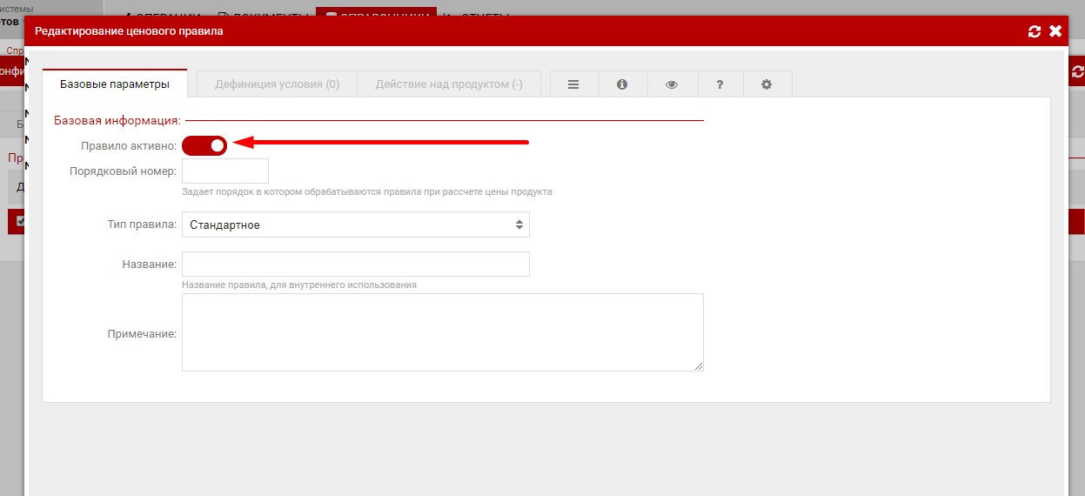Close the price rule editing dialog

1055,31
